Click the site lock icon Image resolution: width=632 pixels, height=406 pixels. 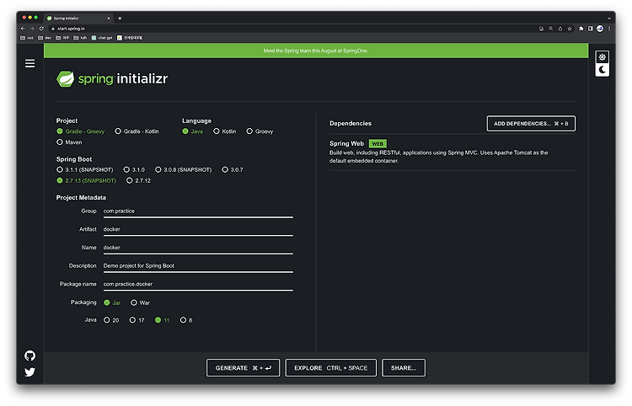tap(53, 29)
